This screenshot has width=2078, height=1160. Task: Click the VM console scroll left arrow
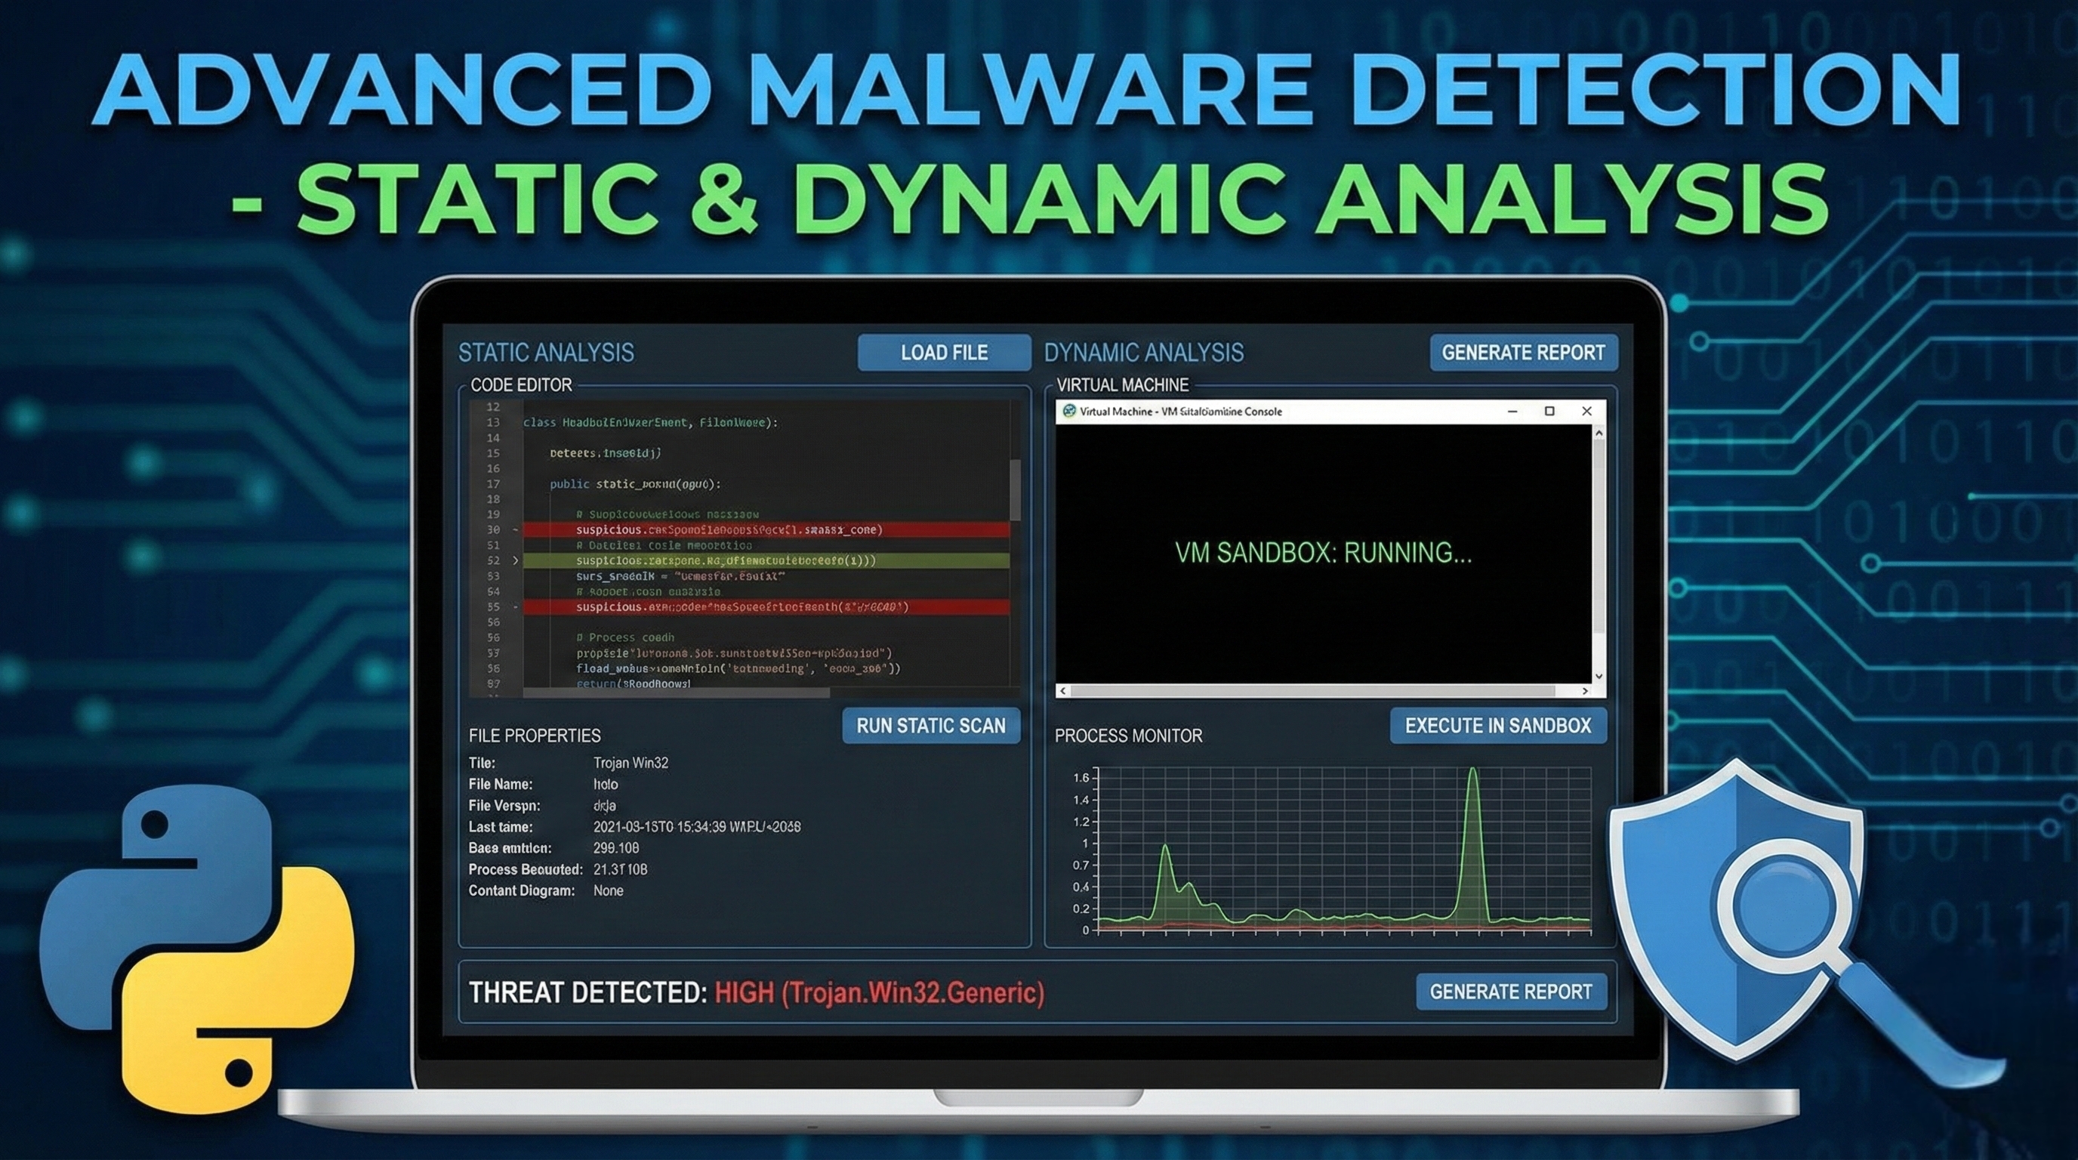1063,691
